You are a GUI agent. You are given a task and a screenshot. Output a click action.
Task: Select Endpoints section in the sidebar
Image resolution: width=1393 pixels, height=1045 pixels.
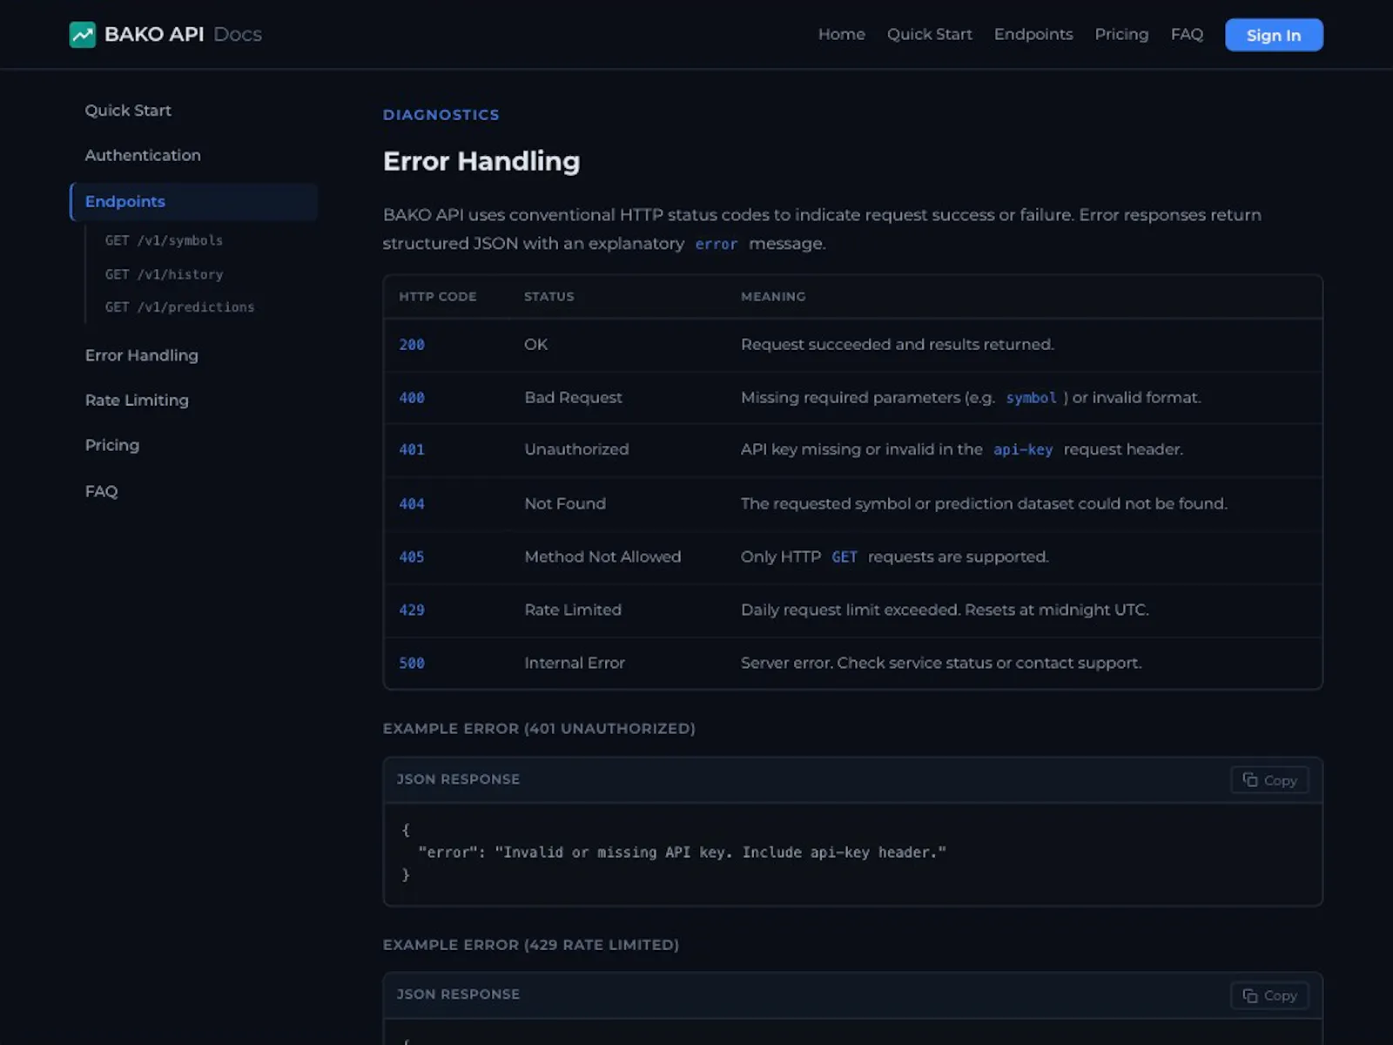click(193, 201)
